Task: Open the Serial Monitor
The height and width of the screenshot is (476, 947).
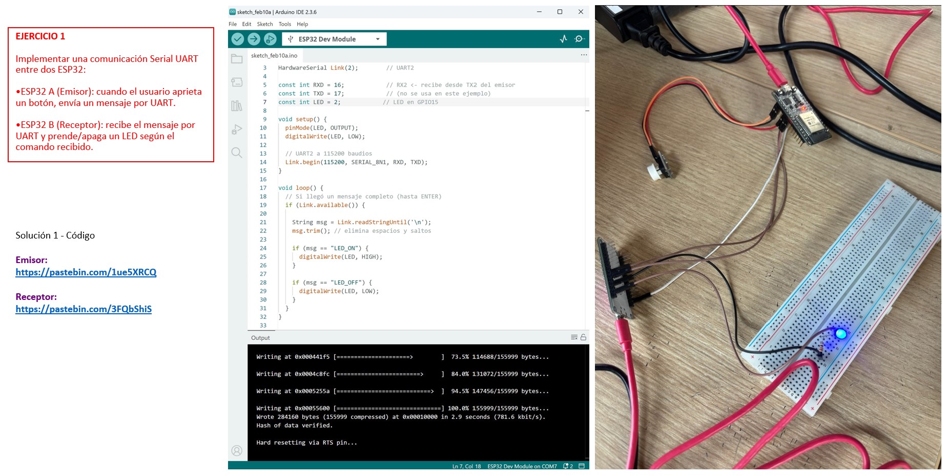Action: (580, 39)
